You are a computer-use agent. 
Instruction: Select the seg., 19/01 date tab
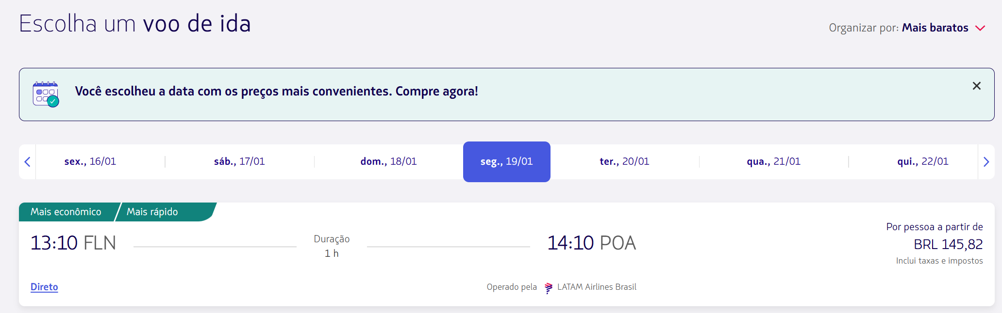pyautogui.click(x=507, y=162)
